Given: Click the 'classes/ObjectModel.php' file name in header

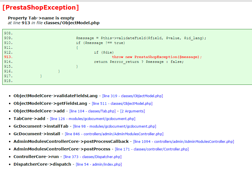Looking at the screenshot, I should [72, 23].
